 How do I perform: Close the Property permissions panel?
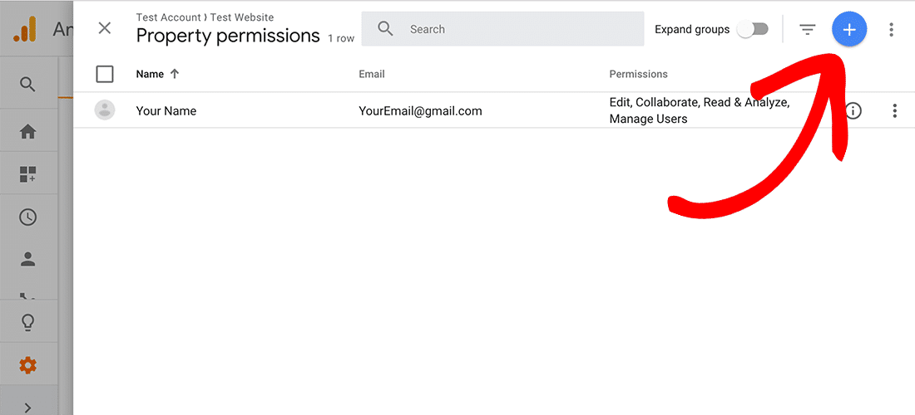tap(105, 28)
